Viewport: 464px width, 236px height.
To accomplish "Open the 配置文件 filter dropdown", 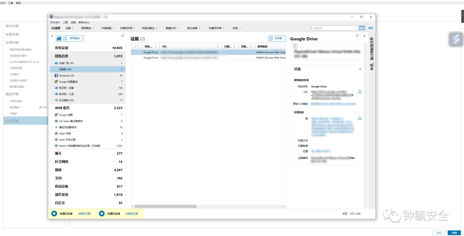I will (172, 28).
